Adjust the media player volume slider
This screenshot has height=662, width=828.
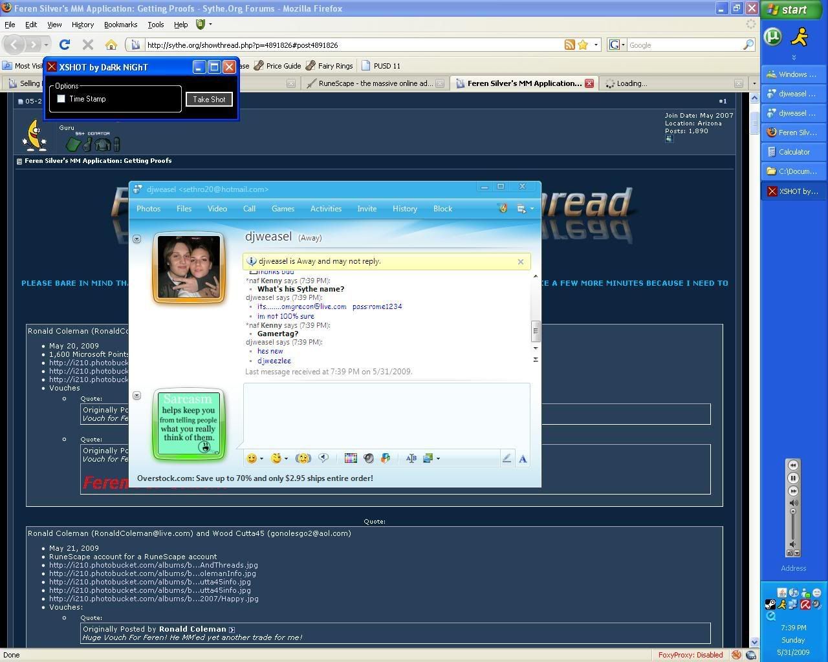(x=793, y=511)
